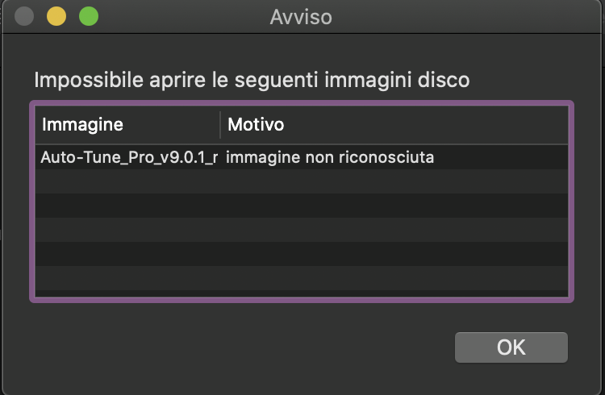Viewport: 605px width, 395px height.
Task: Minimize the window using the yellow button
Action: point(56,16)
